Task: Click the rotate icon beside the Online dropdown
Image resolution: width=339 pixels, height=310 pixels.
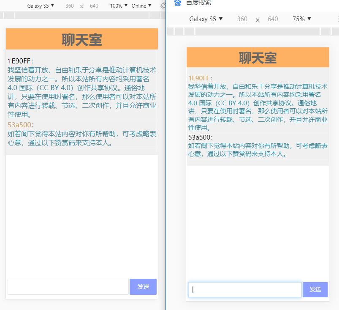Action: (163, 5)
